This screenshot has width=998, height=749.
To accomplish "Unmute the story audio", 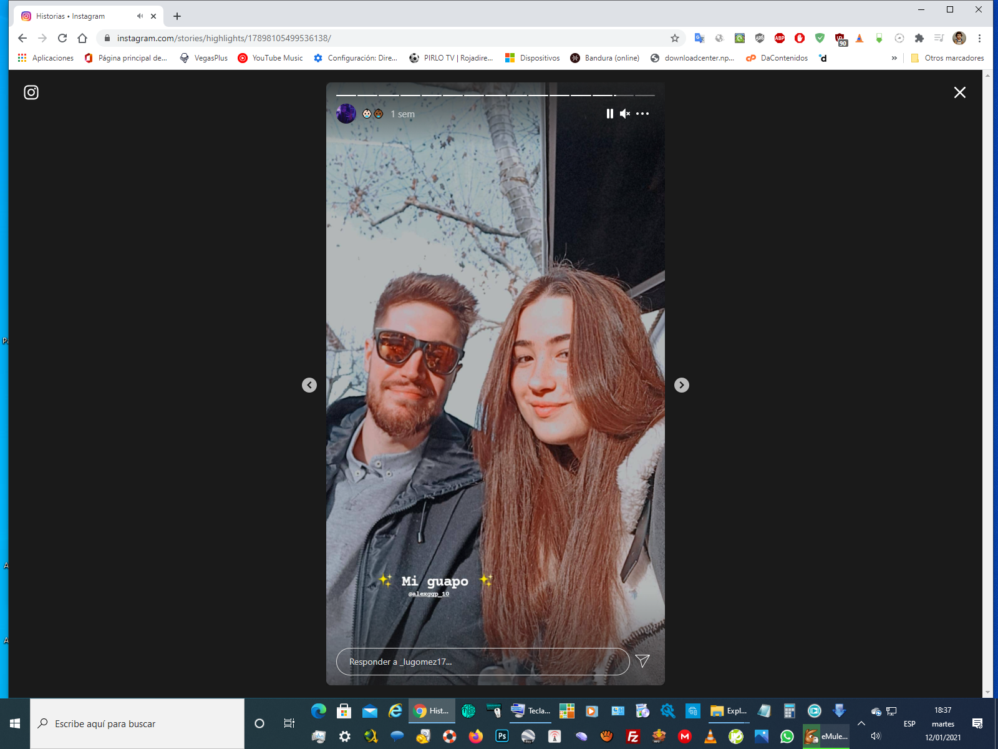I will tap(624, 114).
